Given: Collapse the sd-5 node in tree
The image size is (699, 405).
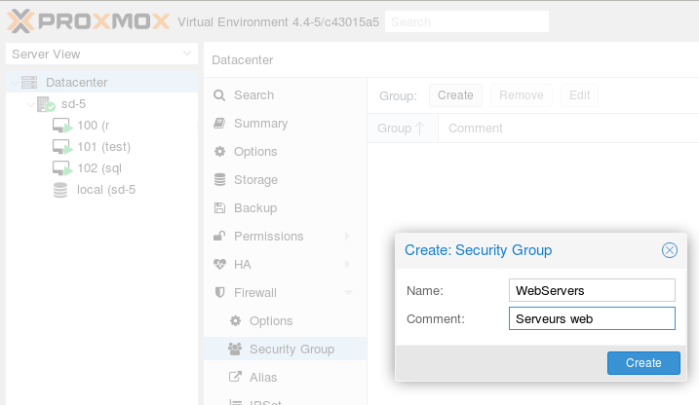Looking at the screenshot, I should coord(30,104).
